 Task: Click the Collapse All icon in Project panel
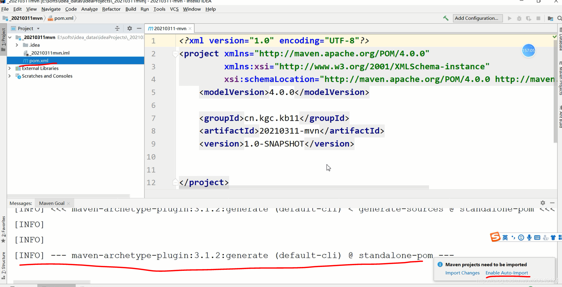tap(117, 28)
